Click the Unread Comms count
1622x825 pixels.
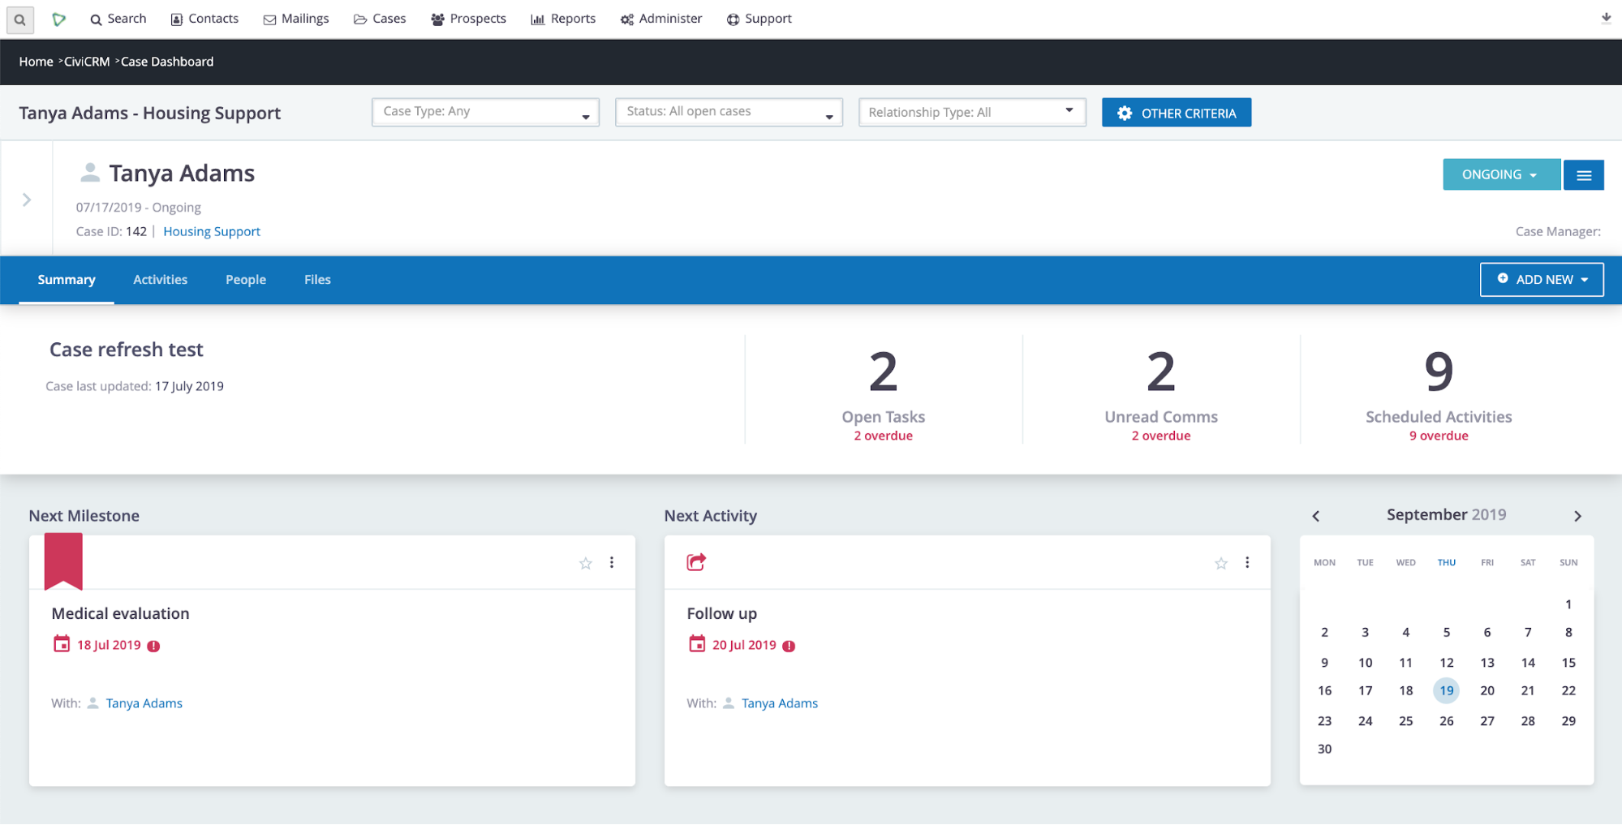[x=1161, y=372]
